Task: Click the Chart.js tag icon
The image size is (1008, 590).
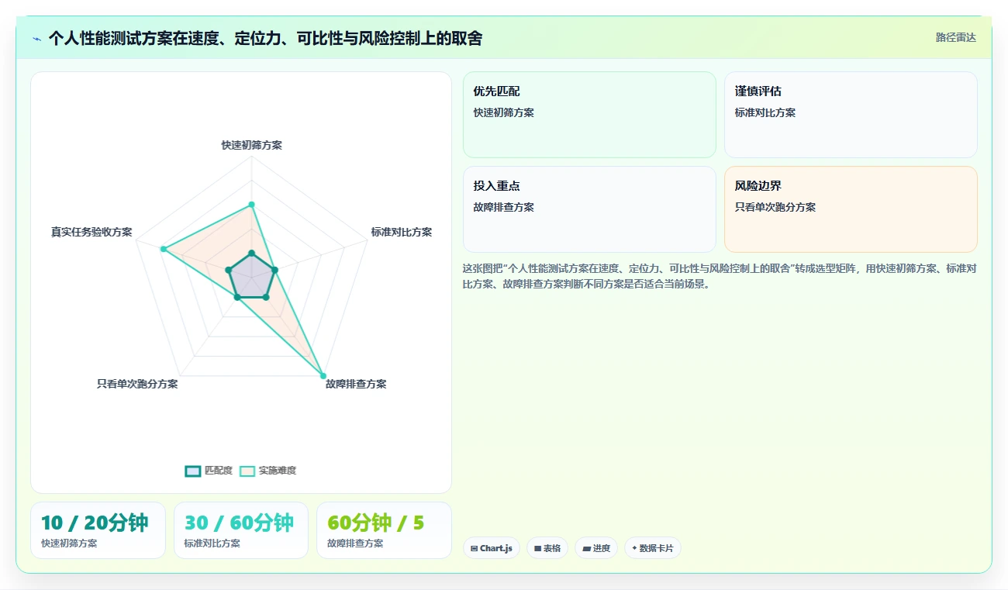Action: click(474, 548)
